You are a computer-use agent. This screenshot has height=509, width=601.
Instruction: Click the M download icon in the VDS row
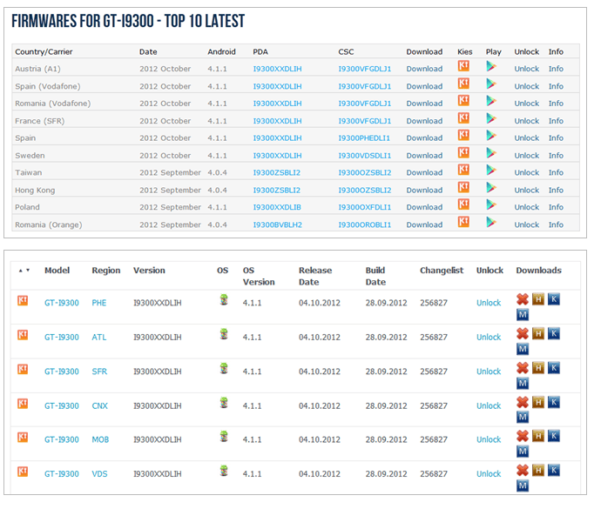(523, 486)
